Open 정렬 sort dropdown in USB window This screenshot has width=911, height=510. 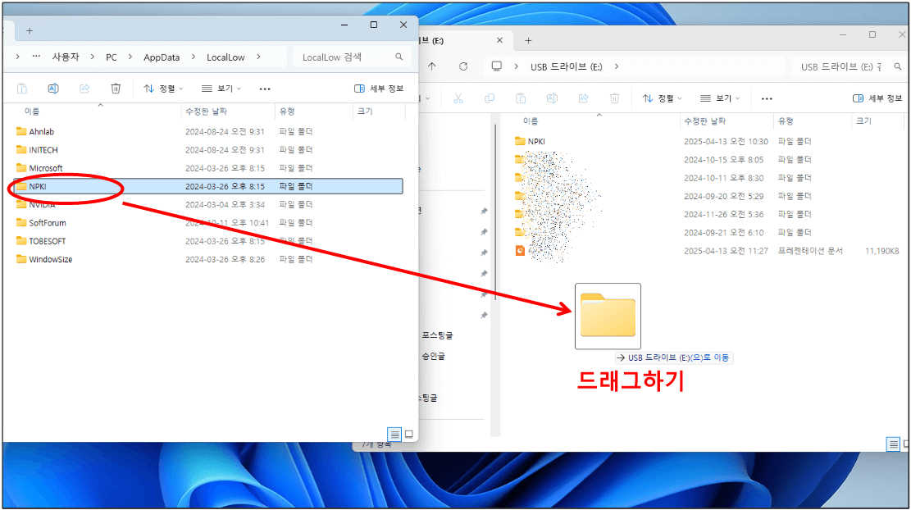663,98
